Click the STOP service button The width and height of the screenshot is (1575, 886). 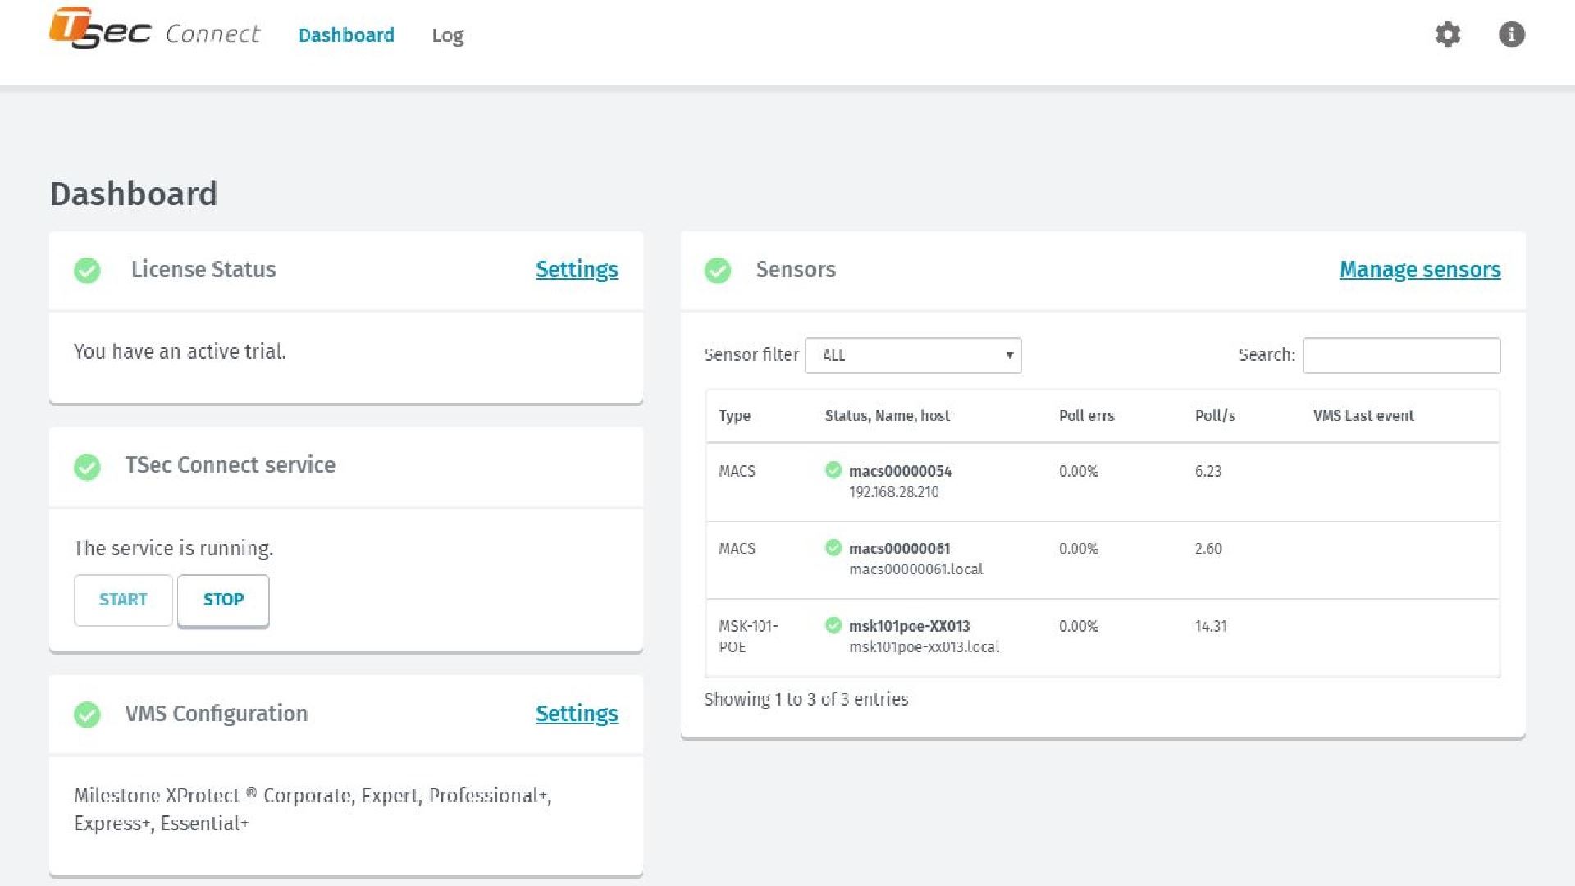point(223,600)
